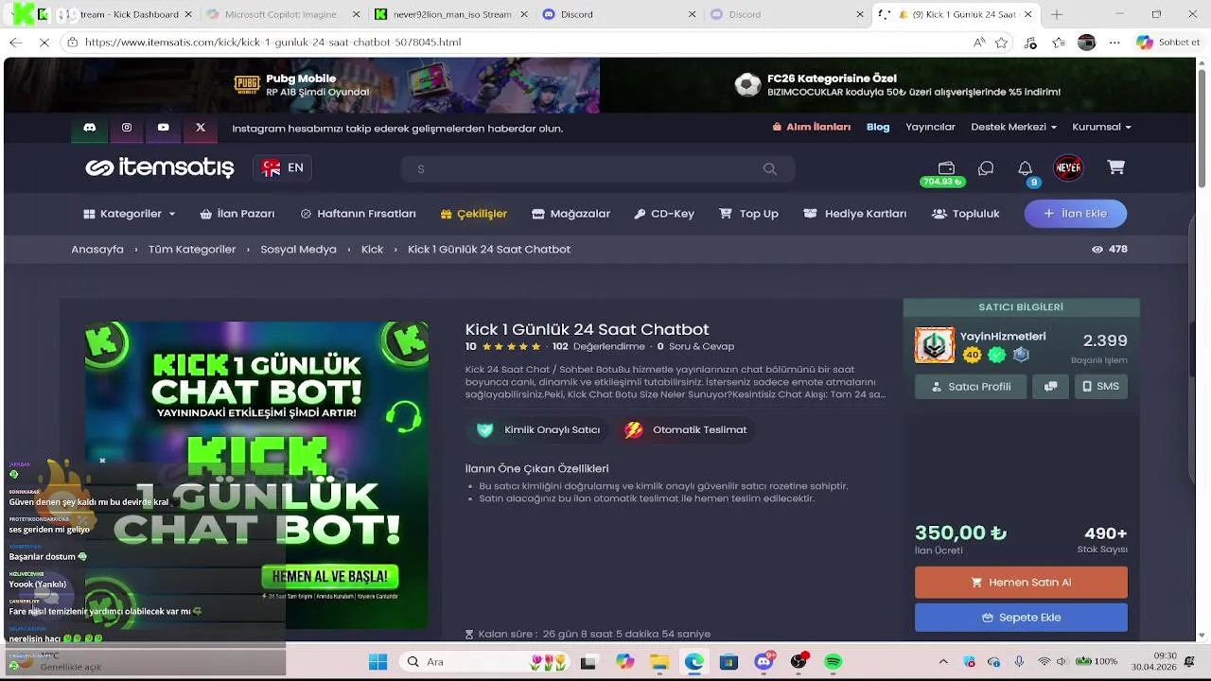The image size is (1211, 681).
Task: Open File Explorer from the taskbar
Action: point(658,661)
